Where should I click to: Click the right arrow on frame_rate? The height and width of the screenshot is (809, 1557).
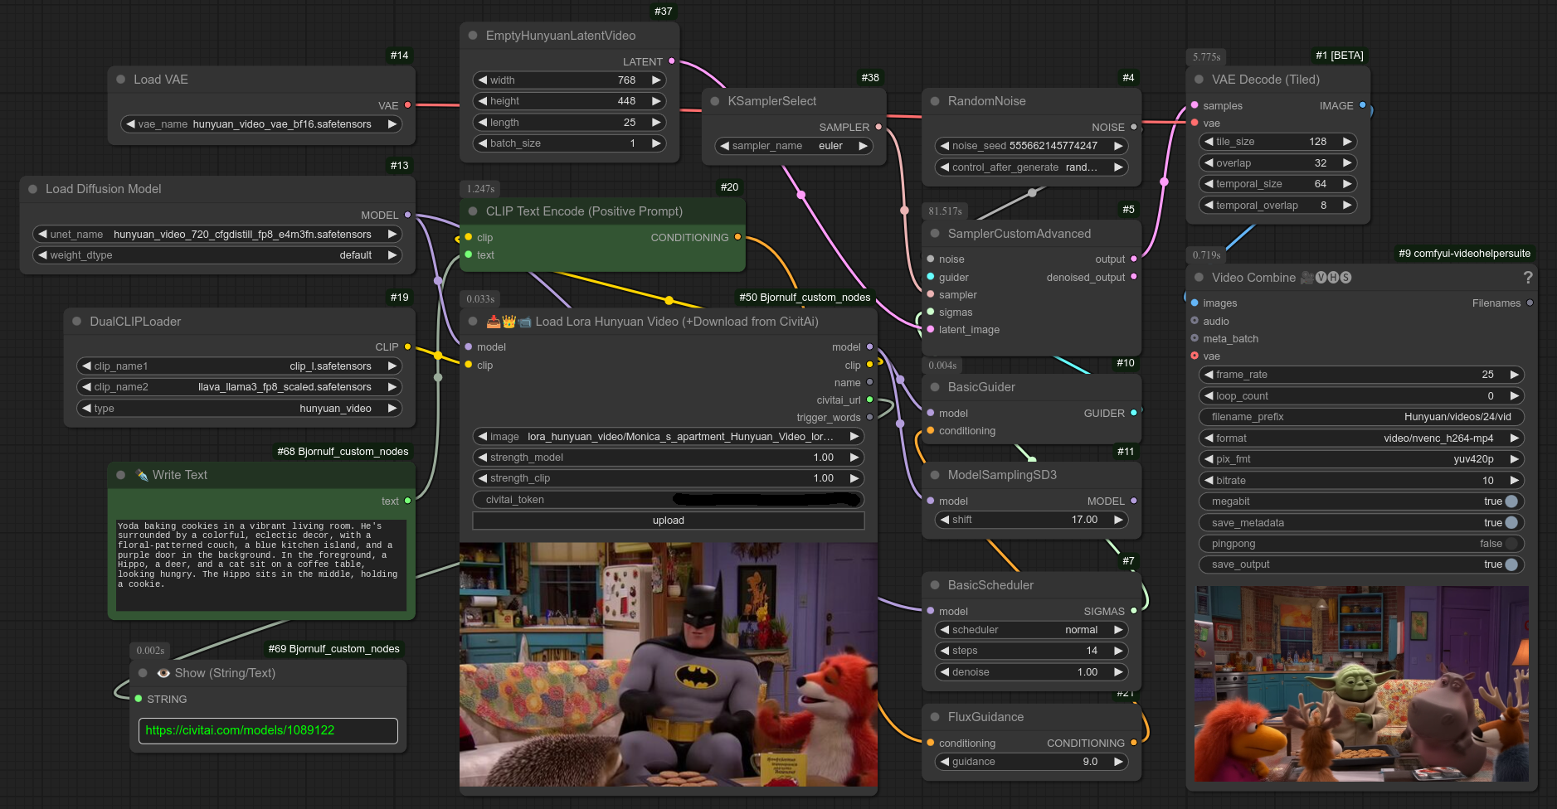(x=1514, y=375)
